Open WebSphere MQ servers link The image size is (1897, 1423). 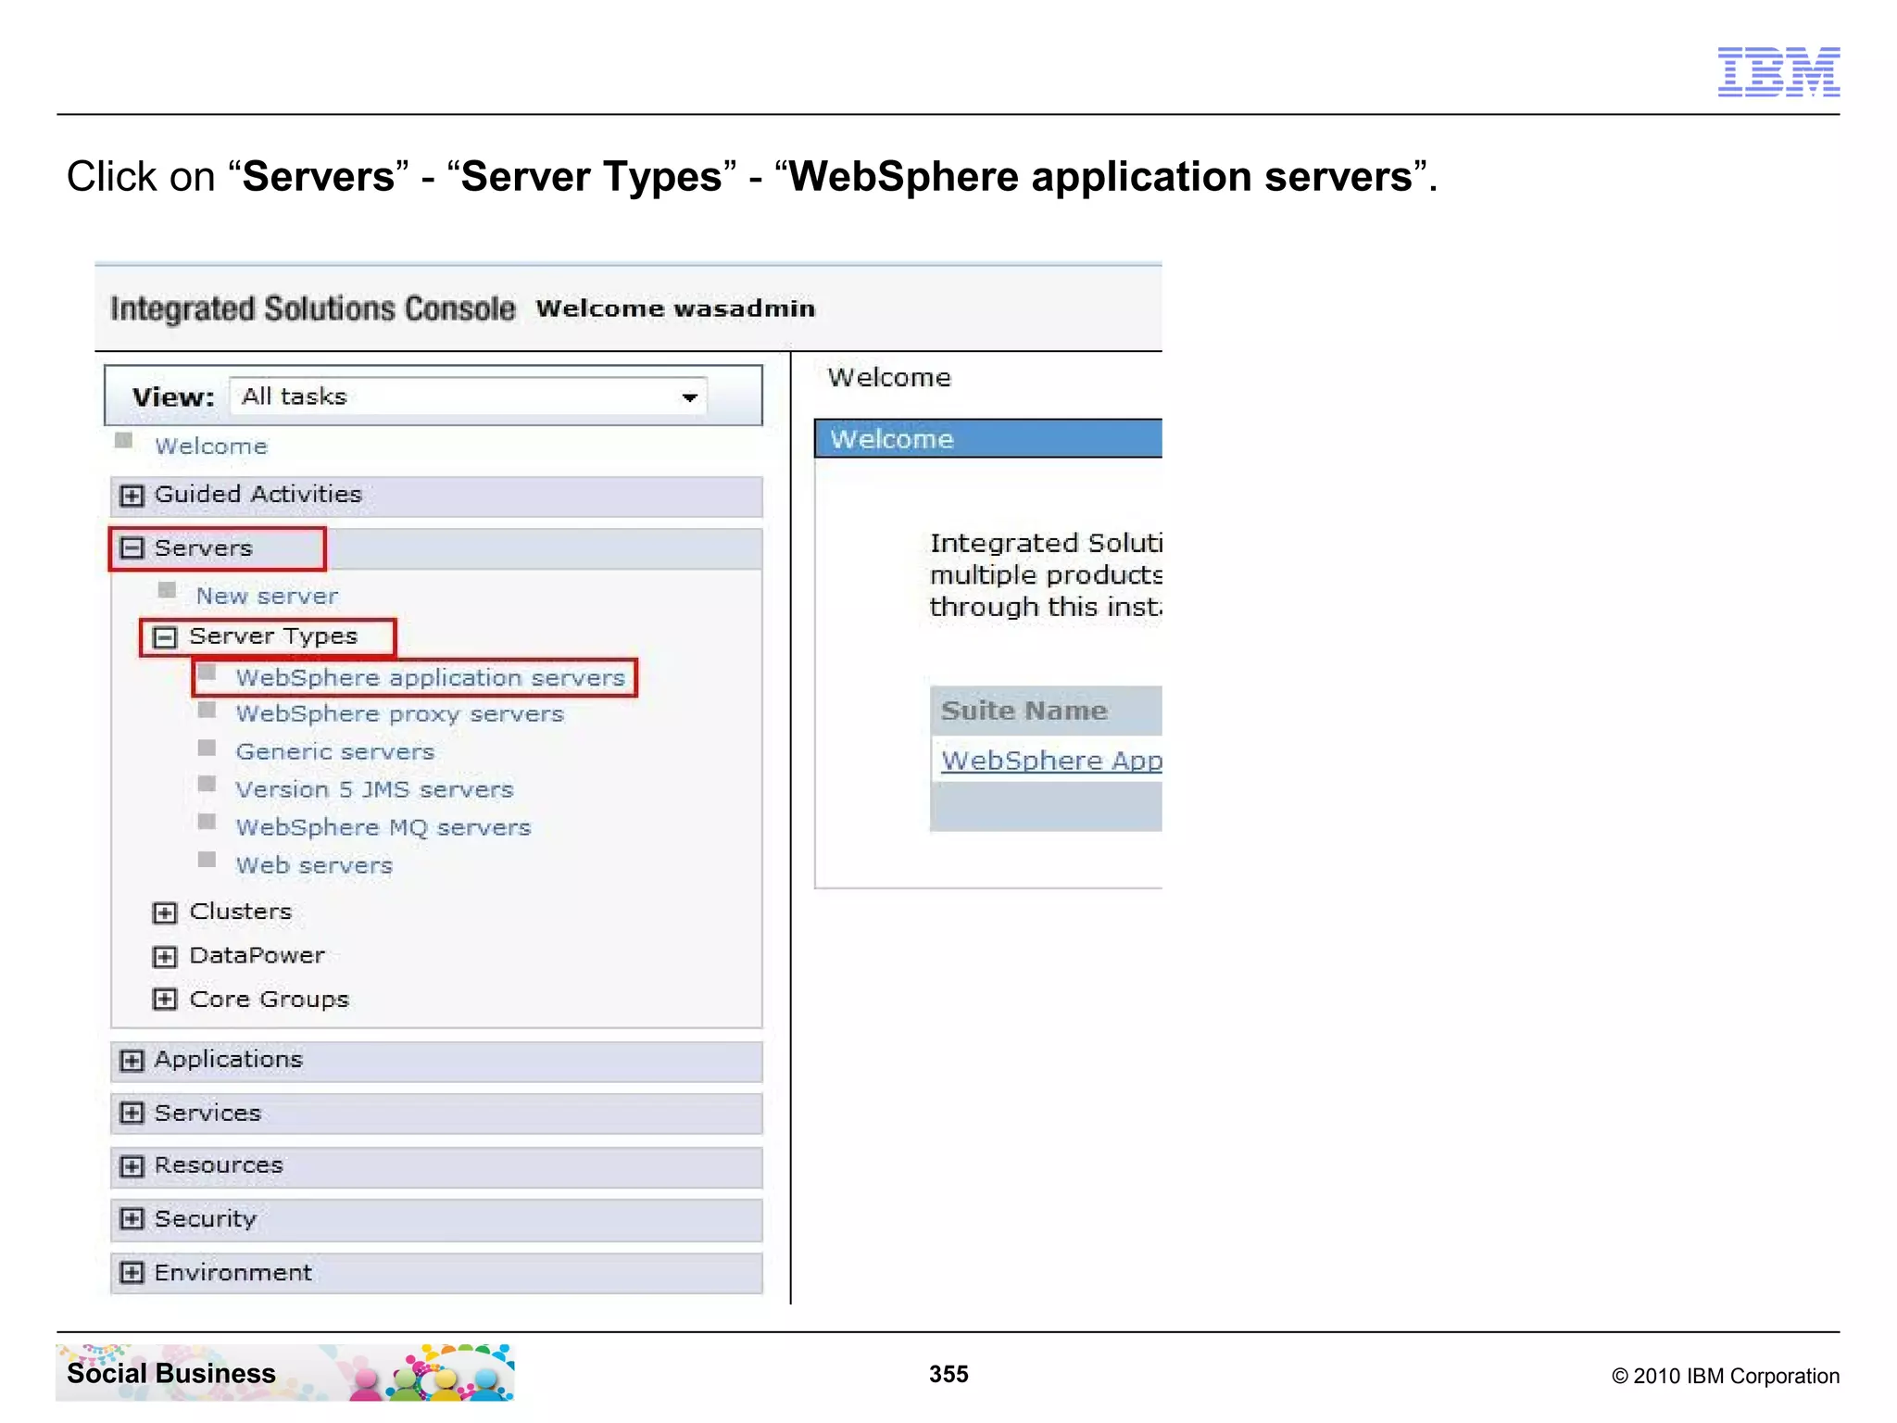coord(383,828)
